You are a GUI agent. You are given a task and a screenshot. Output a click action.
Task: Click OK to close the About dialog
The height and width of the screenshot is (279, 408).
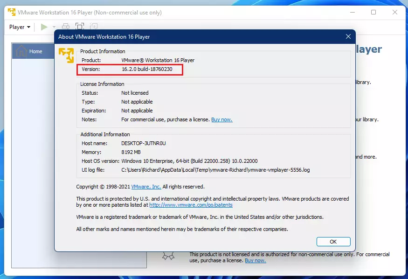pyautogui.click(x=333, y=242)
